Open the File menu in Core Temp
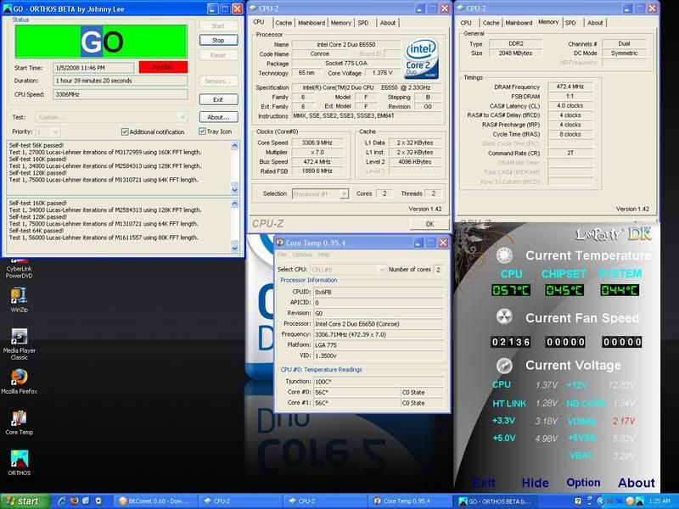The width and height of the screenshot is (679, 509). [282, 255]
